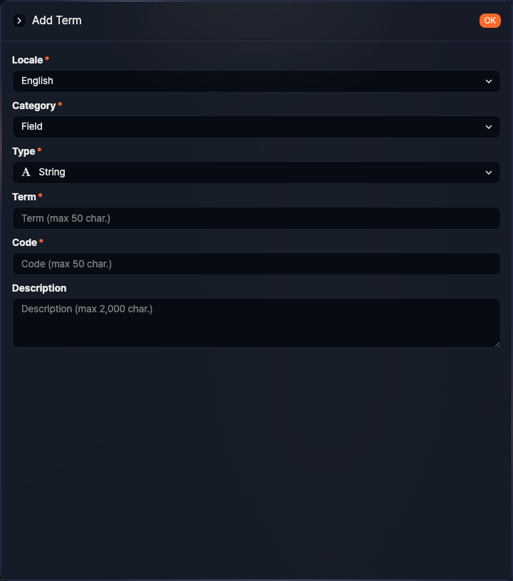Click the Description field label

coord(39,288)
